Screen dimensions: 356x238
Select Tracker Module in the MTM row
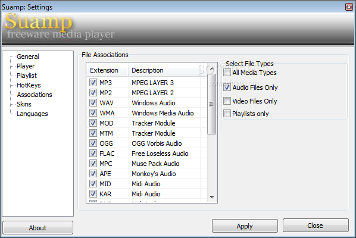154,133
